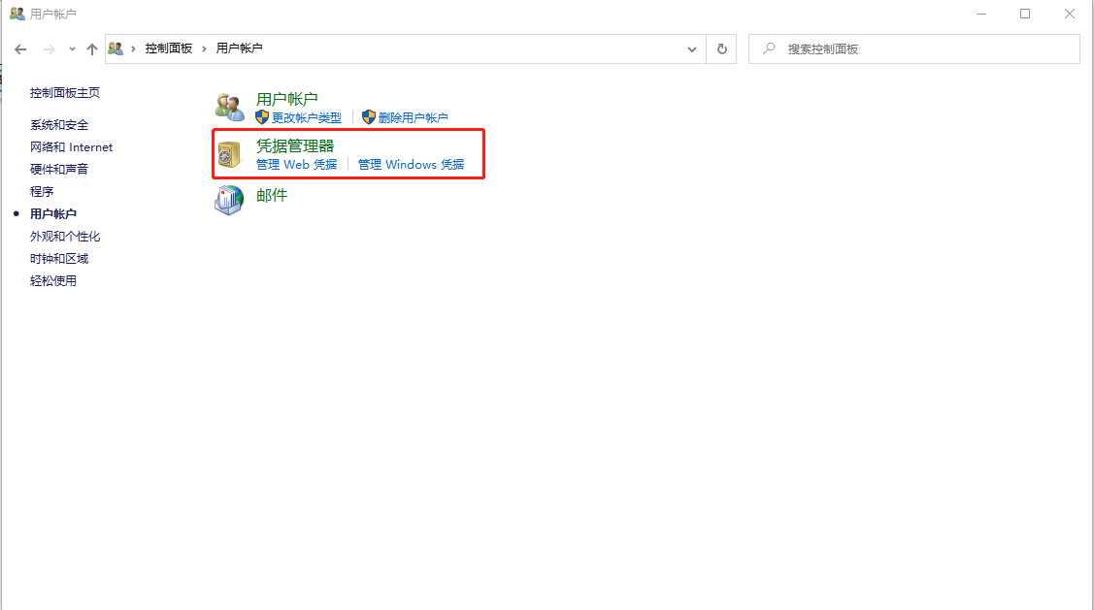Go up one level with the up arrow
The width and height of the screenshot is (1094, 610).
[92, 48]
